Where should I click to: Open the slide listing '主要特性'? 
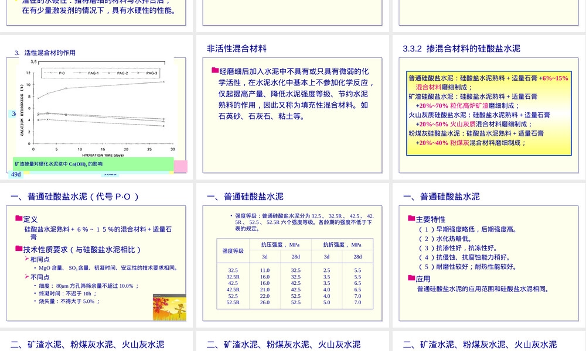[x=489, y=255]
